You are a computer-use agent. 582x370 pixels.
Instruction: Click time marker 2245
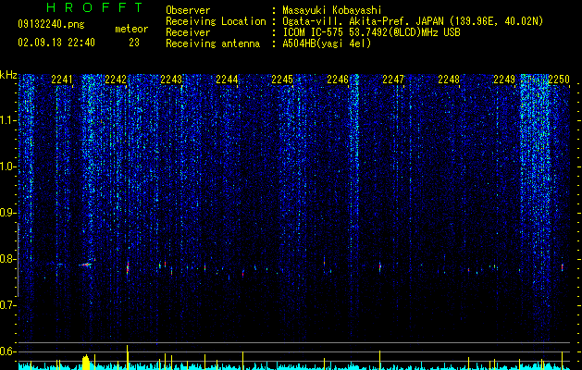click(x=282, y=79)
